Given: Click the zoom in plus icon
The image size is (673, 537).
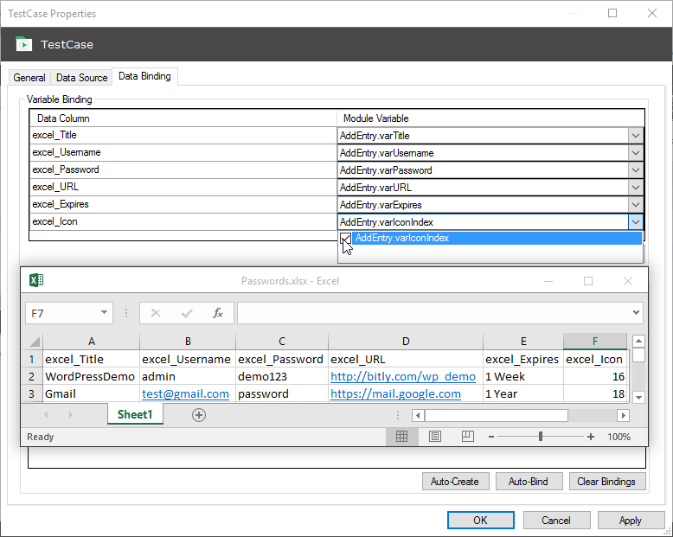Looking at the screenshot, I should click(x=591, y=437).
